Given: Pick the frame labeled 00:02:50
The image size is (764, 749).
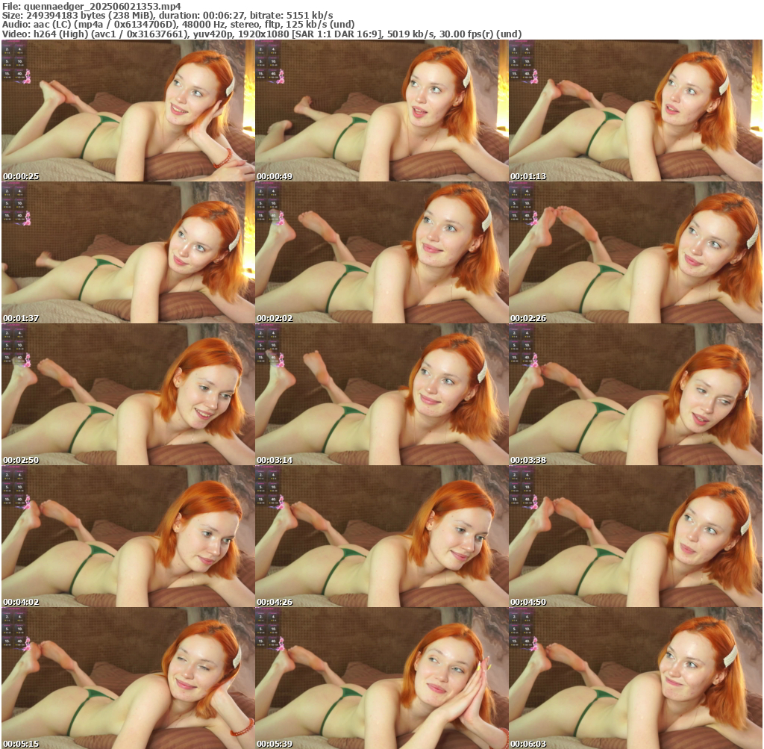Looking at the screenshot, I should pyautogui.click(x=128, y=394).
